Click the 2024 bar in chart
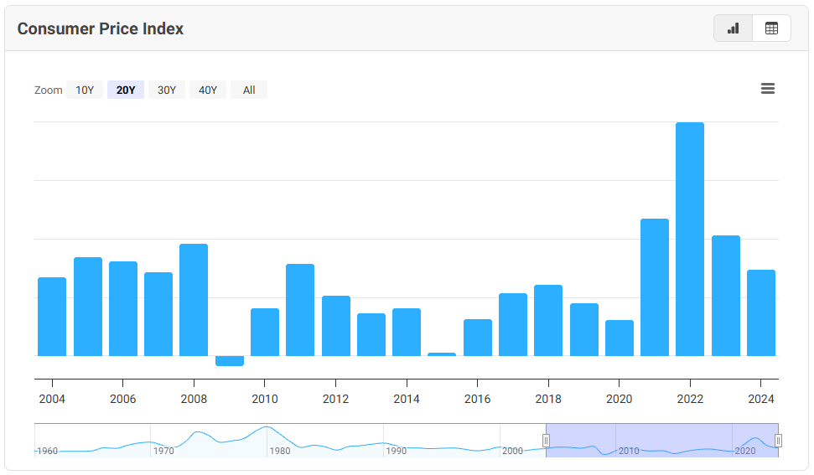The height and width of the screenshot is (475, 814). 761,312
